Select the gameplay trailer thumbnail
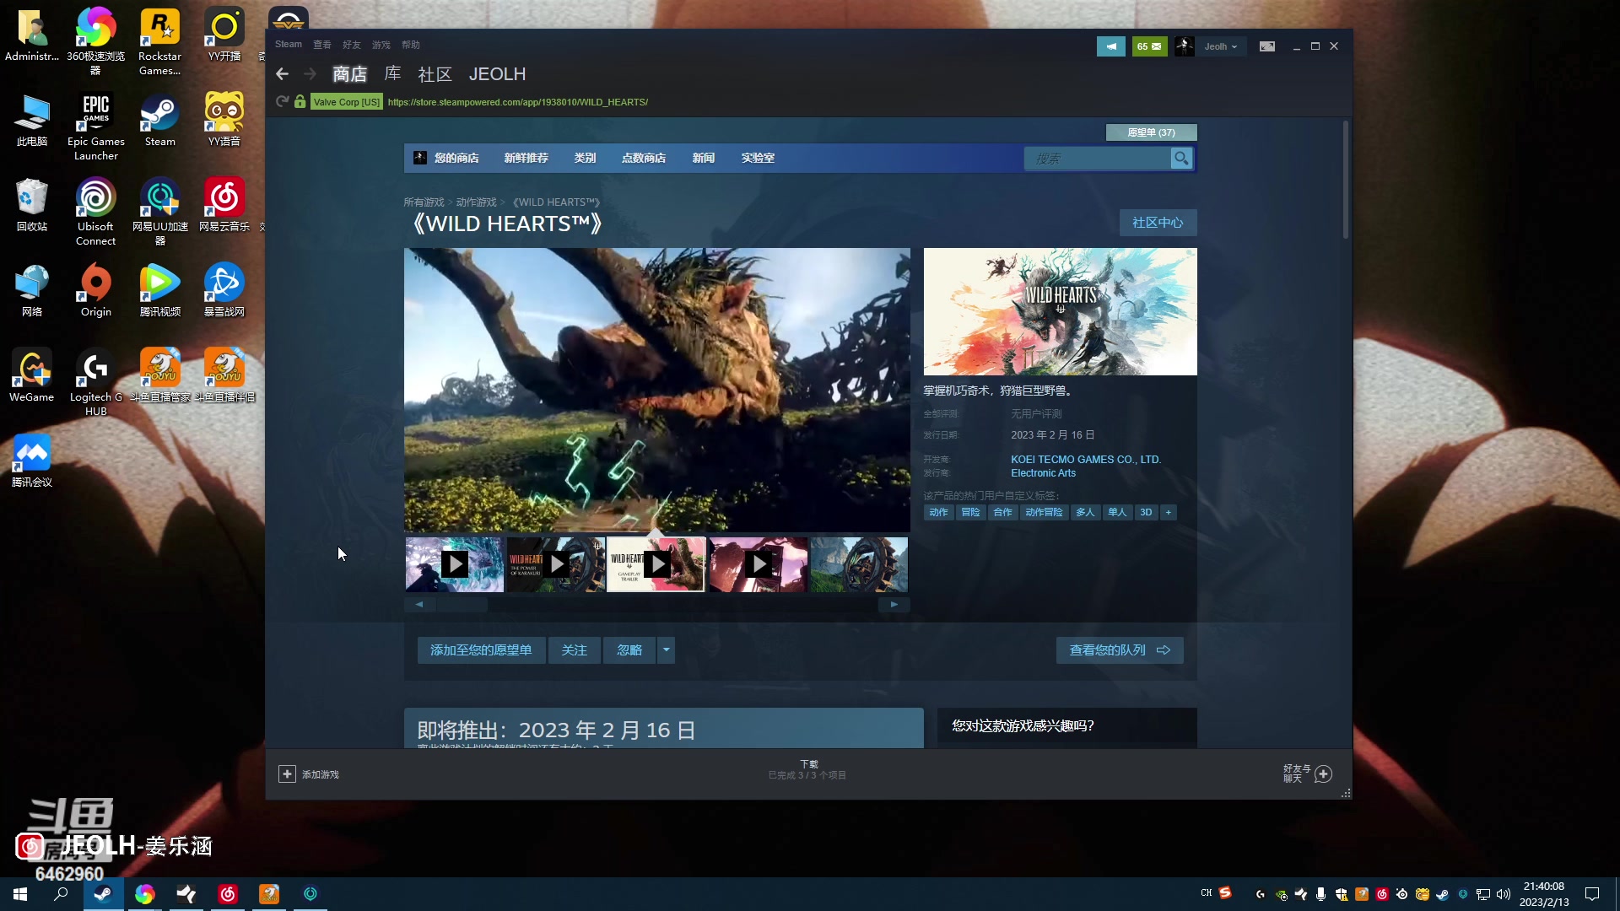Screen dimensions: 1620x911 tap(656, 564)
